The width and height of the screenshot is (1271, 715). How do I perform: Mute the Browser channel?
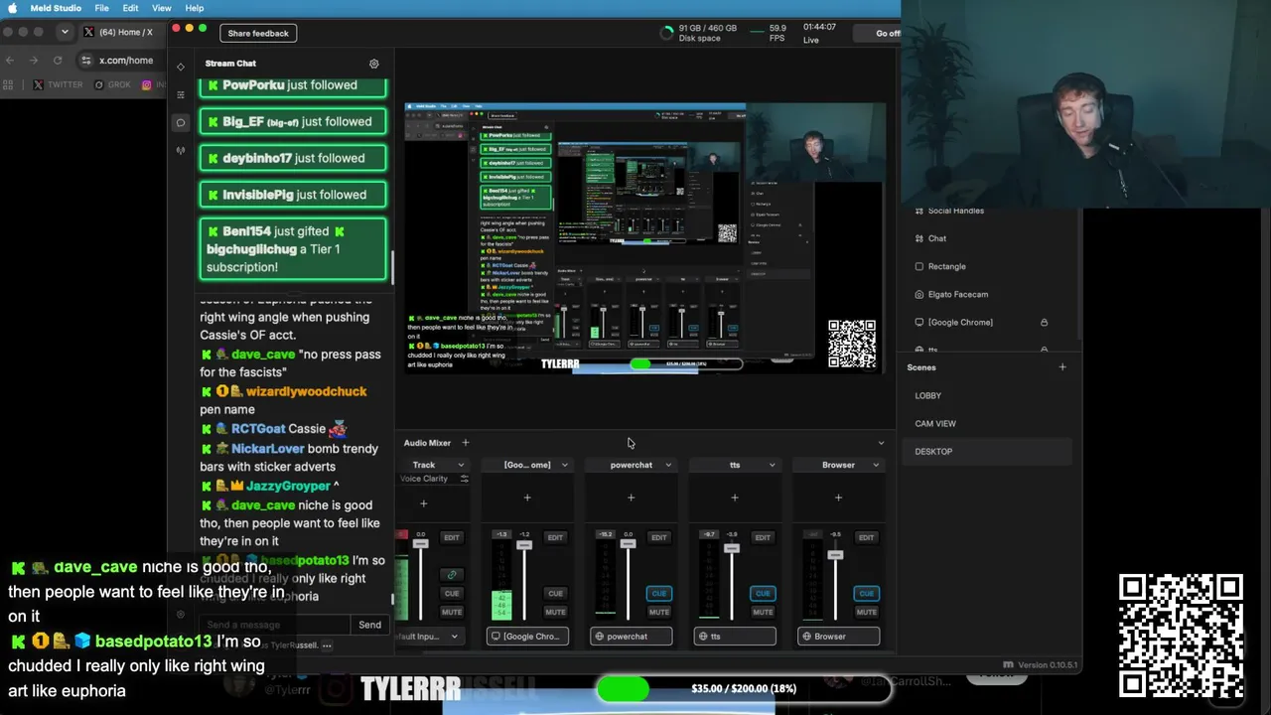tap(866, 612)
